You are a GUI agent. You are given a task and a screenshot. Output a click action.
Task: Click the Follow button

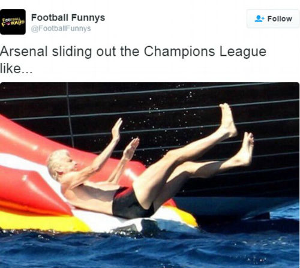click(273, 19)
